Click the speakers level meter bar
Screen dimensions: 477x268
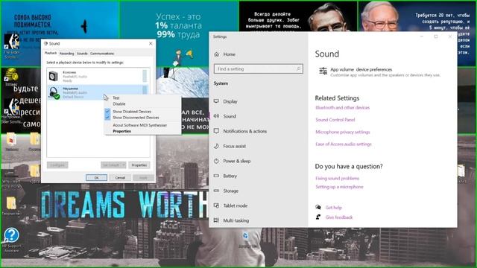click(145, 76)
